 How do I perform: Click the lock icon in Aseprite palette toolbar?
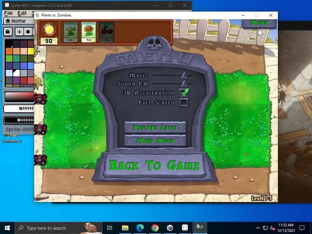(x=8, y=32)
